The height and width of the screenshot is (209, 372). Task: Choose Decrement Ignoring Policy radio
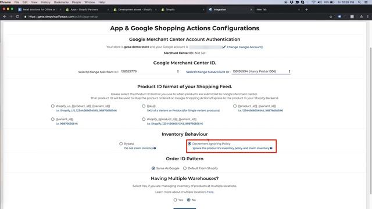[x=189, y=143]
